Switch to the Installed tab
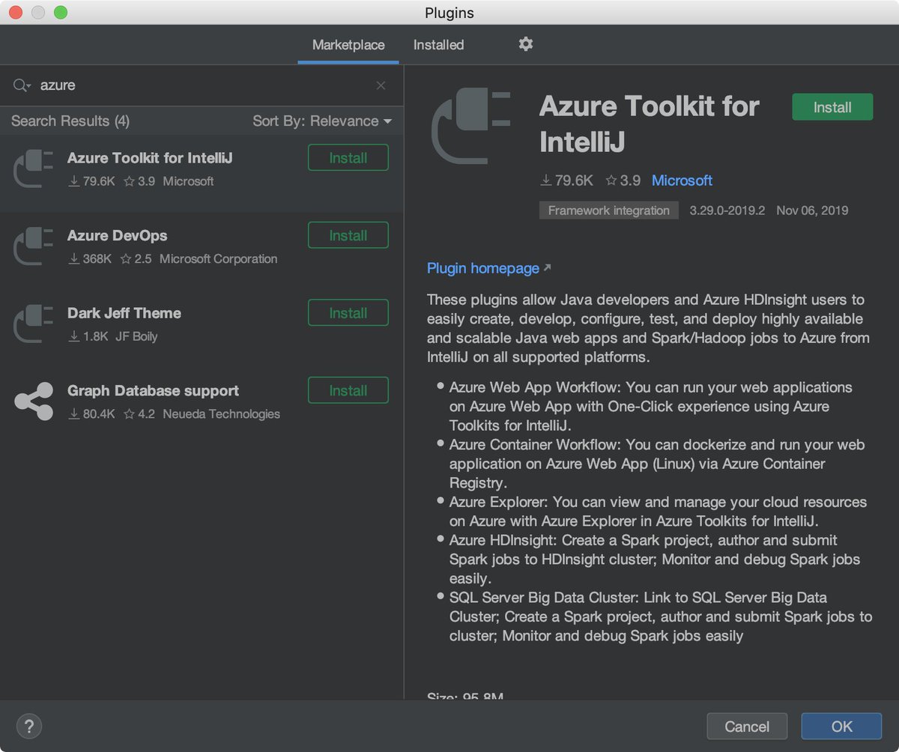The height and width of the screenshot is (752, 899). (x=438, y=45)
